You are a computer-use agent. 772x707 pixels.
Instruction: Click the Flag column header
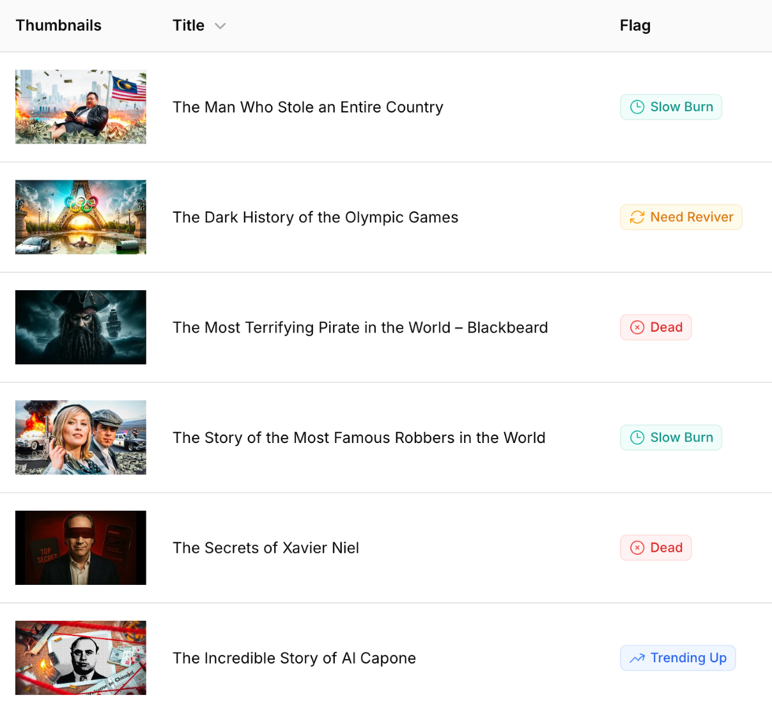point(635,25)
